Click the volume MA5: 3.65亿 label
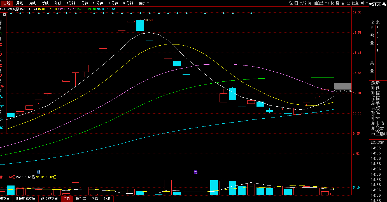The width and height of the screenshot is (387, 202). coord(25,177)
